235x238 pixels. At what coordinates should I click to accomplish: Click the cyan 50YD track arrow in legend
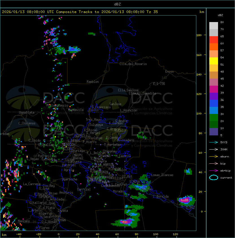214,142
